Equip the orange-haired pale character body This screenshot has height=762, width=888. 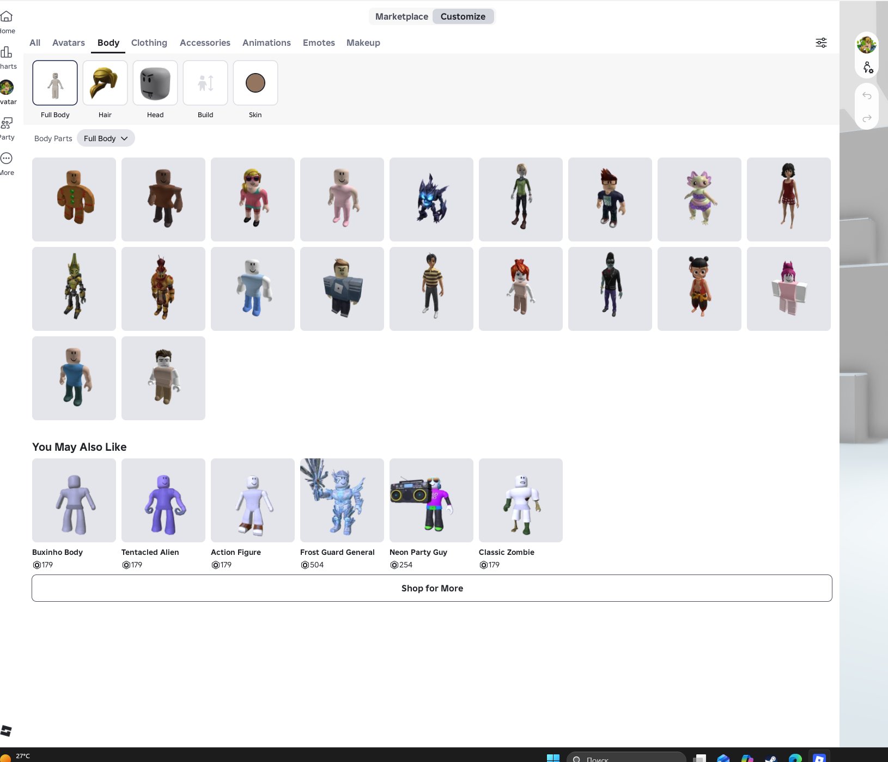521,289
